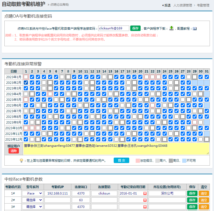
Task: Toggle checkbox for 2023年1月 day 1
Action: (x=26, y=77)
